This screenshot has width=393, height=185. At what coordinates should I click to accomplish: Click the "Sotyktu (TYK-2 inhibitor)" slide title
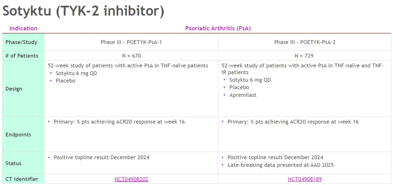[83, 11]
